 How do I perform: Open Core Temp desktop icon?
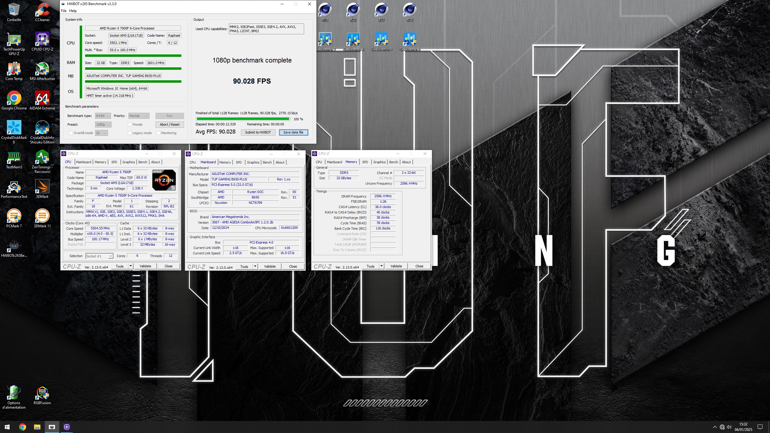14,71
